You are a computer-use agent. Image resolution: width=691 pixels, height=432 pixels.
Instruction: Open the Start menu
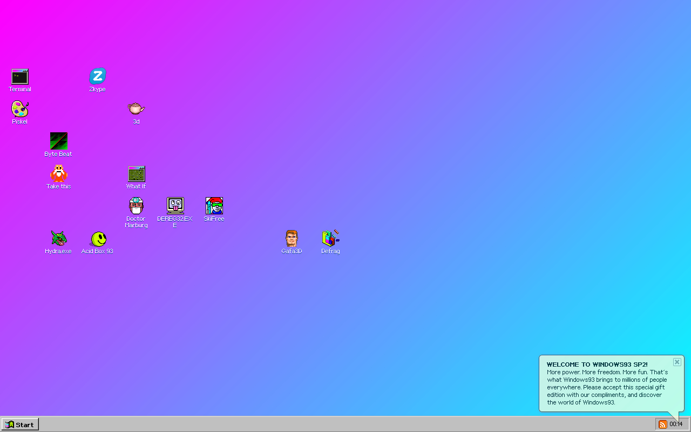tap(20, 424)
